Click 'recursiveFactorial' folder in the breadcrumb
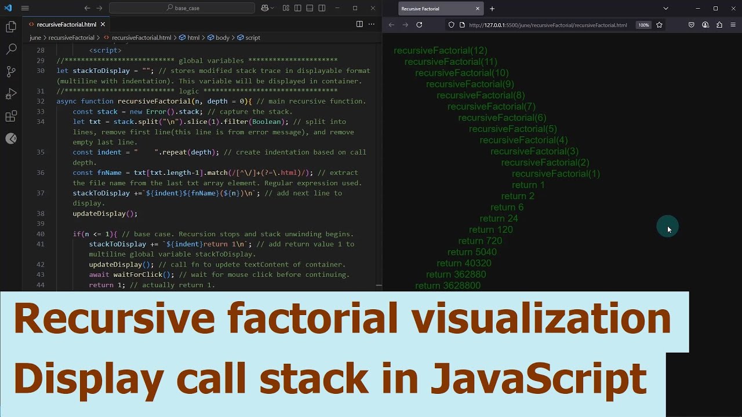 [x=71, y=38]
